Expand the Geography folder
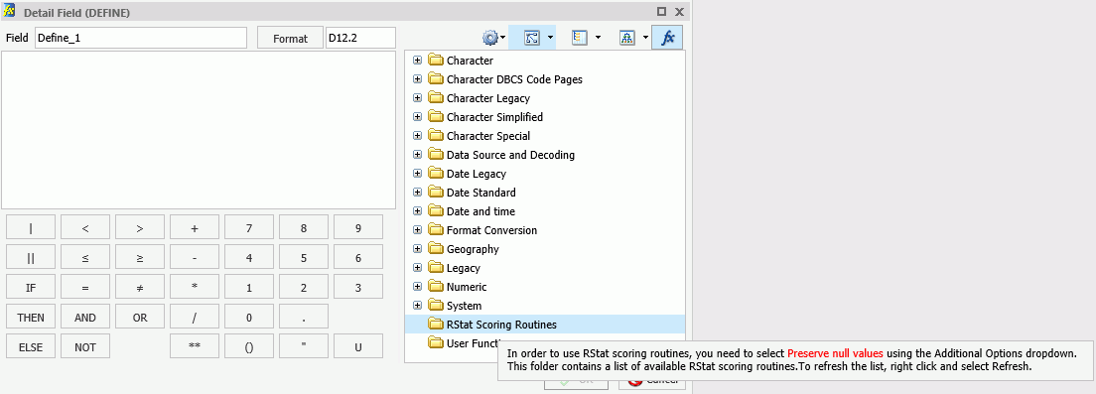Viewport: 1096px width, 394px height. coord(417,249)
